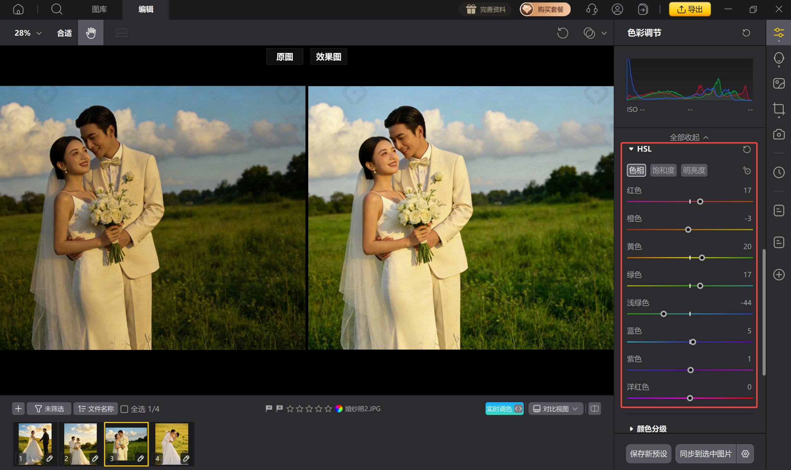Open the history clock panel
This screenshot has height=470, width=791.
coord(779,172)
